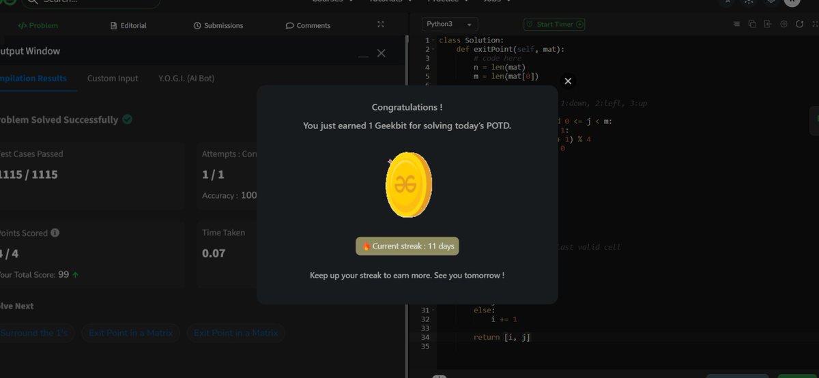The image size is (819, 378).
Task: Click the import/exit document icon in editor toolbar
Action: (768, 24)
